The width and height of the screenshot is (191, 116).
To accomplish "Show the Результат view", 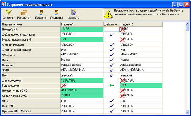I will click(x=24, y=14).
